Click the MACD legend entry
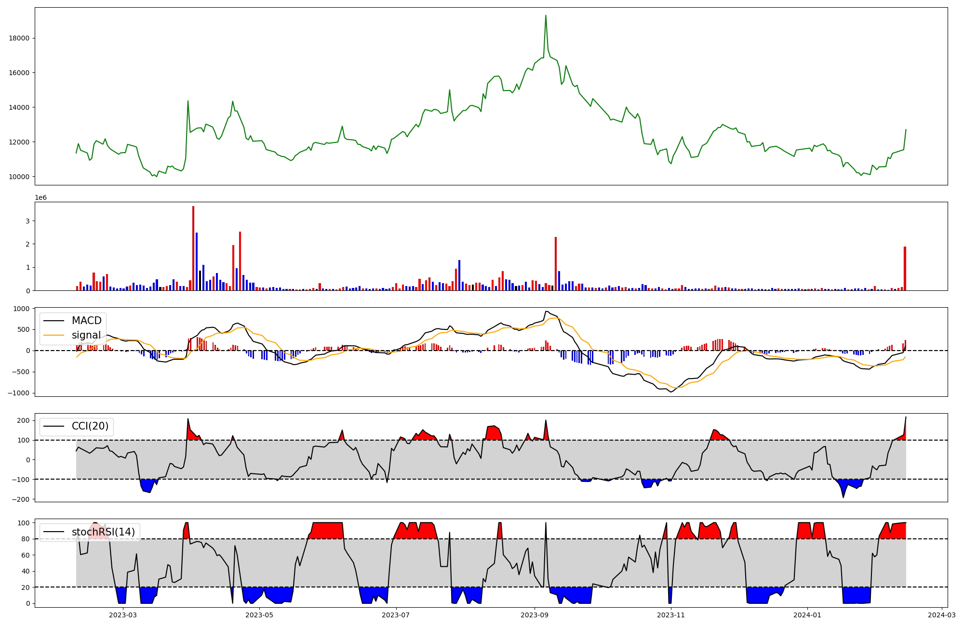Screen dimensions: 964x626 [x=86, y=321]
